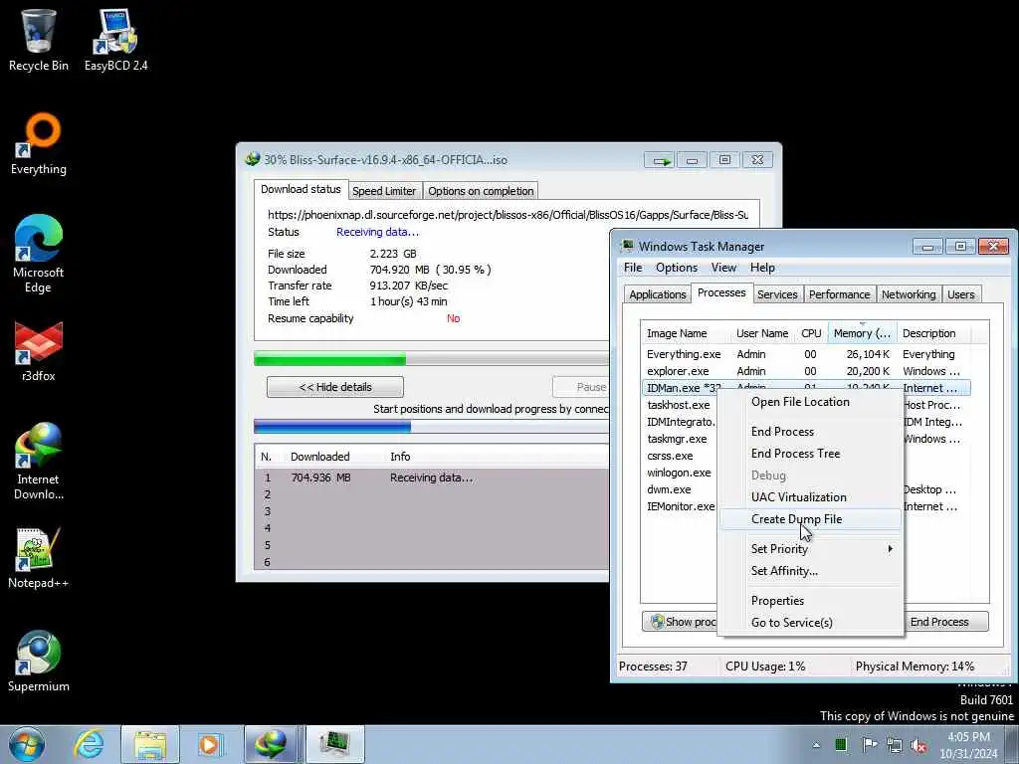The width and height of the screenshot is (1019, 764).
Task: Open Internet Download Manager desktop shortcut
Action: coord(39,462)
